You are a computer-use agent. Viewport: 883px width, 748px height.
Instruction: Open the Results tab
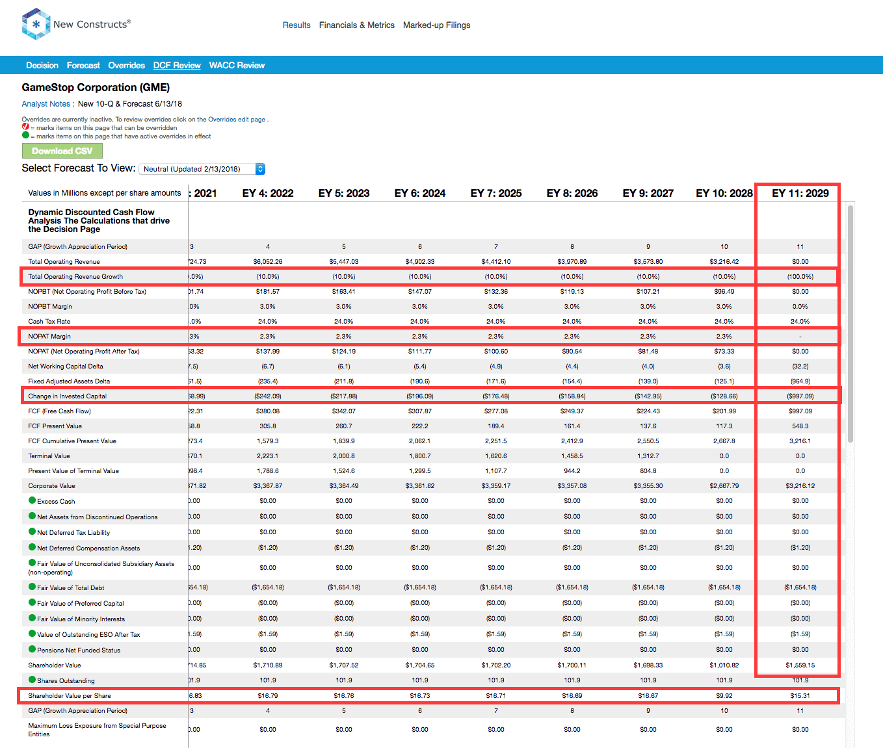click(297, 25)
